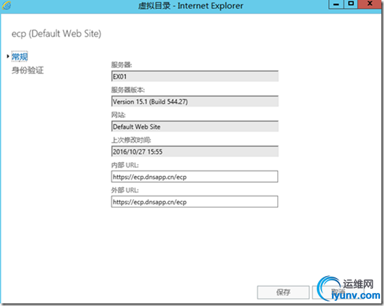Click the last modified time field
Screen dimensions: 384x306
tap(195, 152)
